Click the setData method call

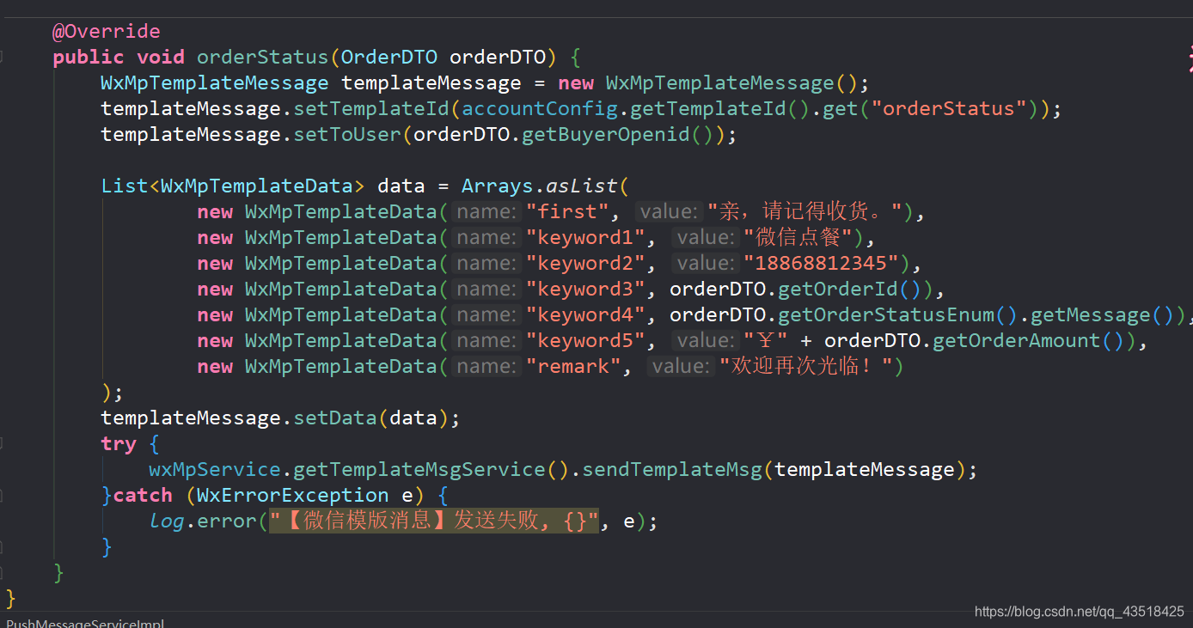tap(335, 418)
